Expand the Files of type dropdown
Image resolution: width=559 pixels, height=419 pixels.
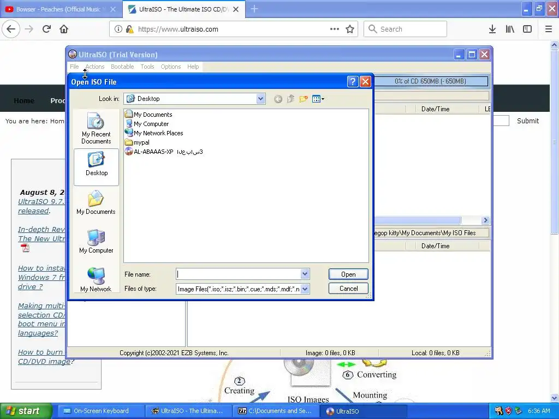click(305, 289)
